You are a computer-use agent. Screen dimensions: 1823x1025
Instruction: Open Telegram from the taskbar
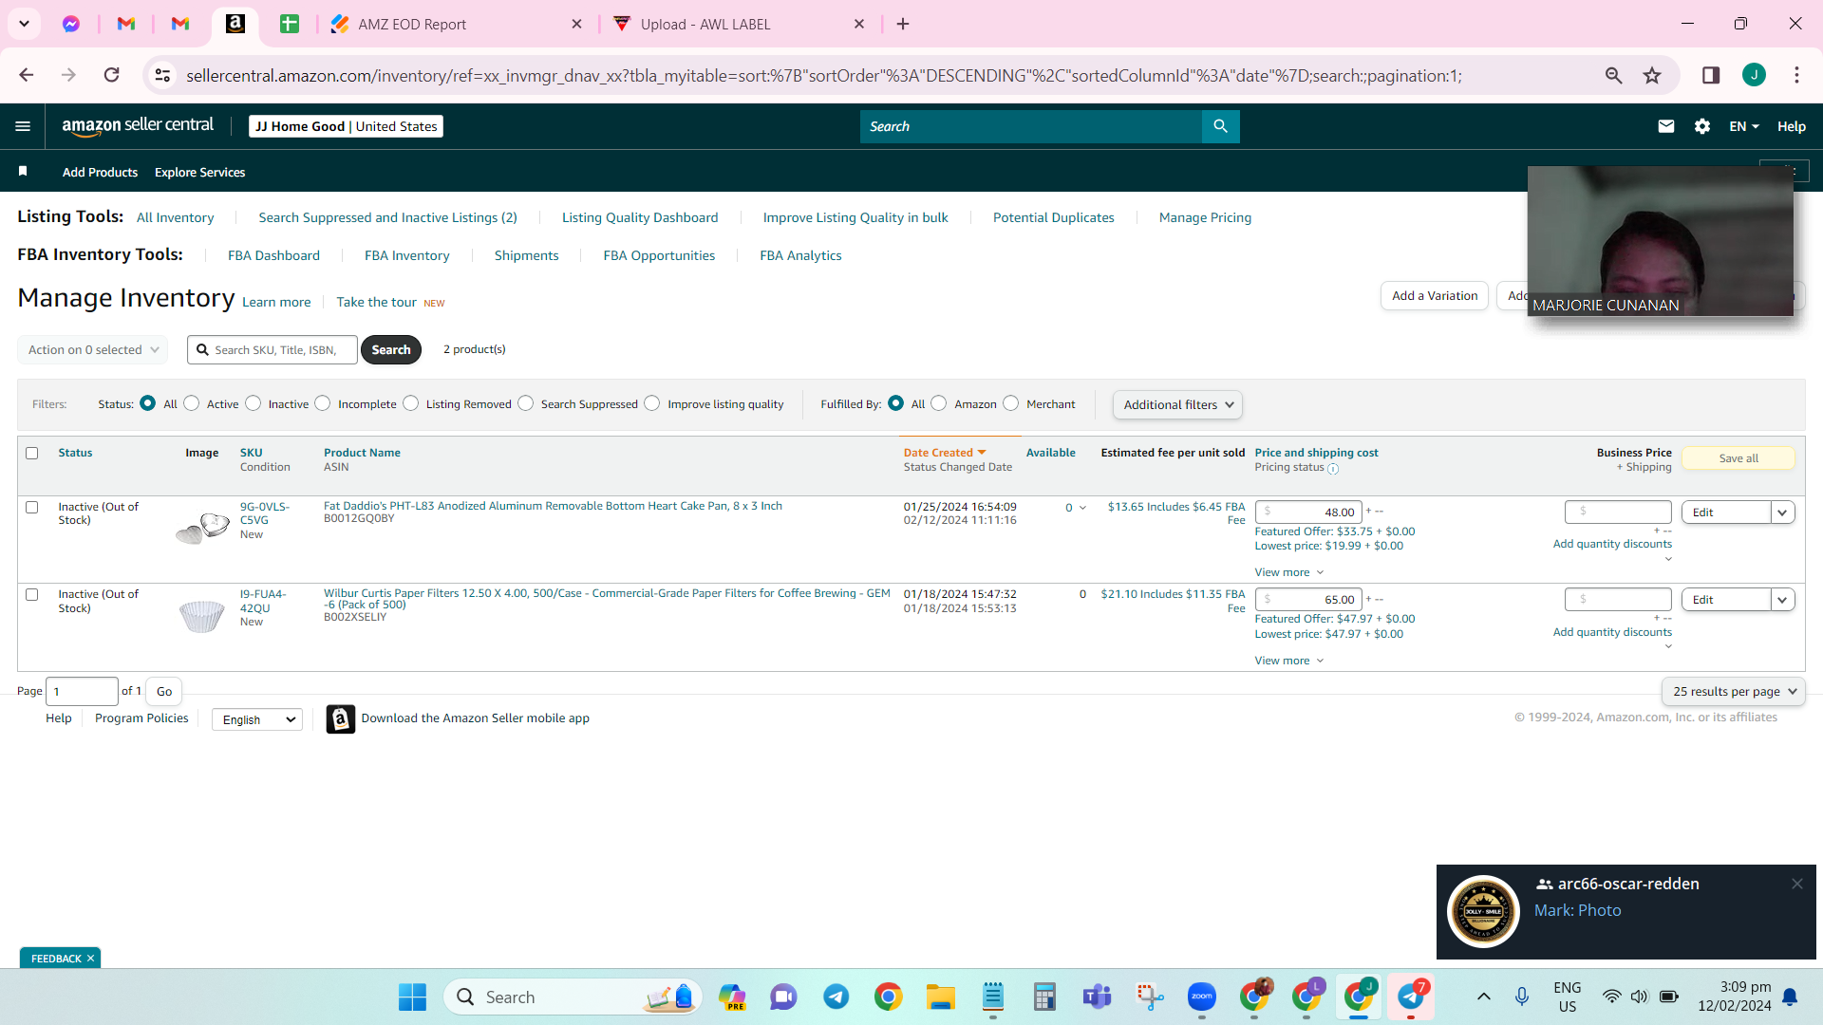(836, 997)
